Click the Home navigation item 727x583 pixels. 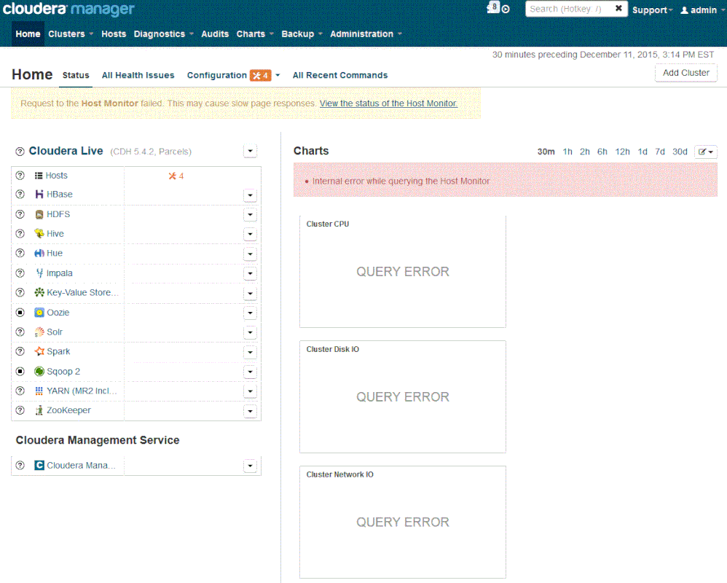(28, 34)
